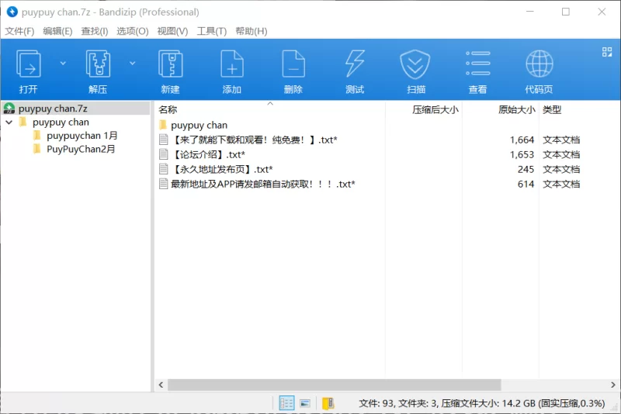621x414 pixels.
Task: Click the Scan (扫描) shield icon
Action: [415, 64]
